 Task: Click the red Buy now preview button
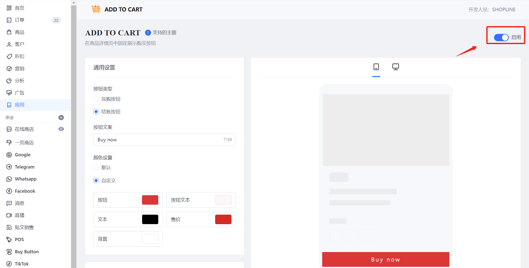(x=386, y=259)
